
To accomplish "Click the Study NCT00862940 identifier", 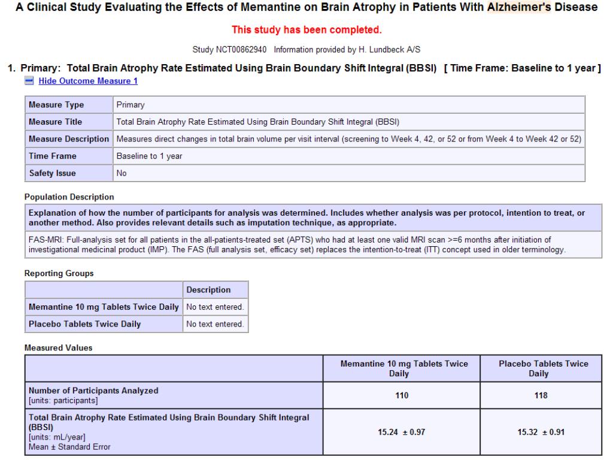I will click(229, 50).
